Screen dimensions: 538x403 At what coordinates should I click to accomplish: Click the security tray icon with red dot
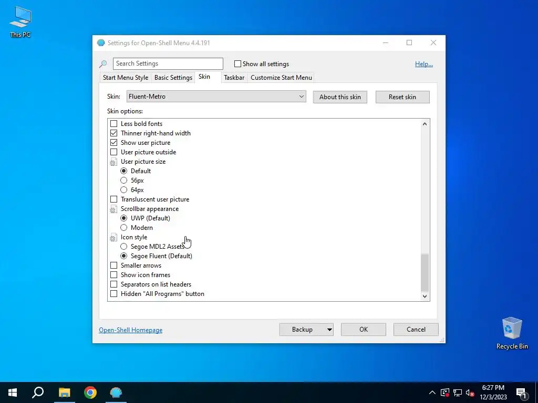point(445,393)
